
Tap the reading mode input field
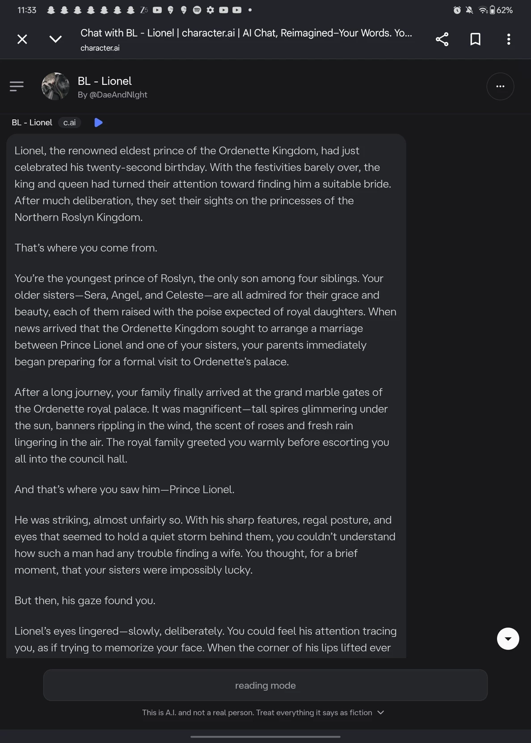pos(265,685)
